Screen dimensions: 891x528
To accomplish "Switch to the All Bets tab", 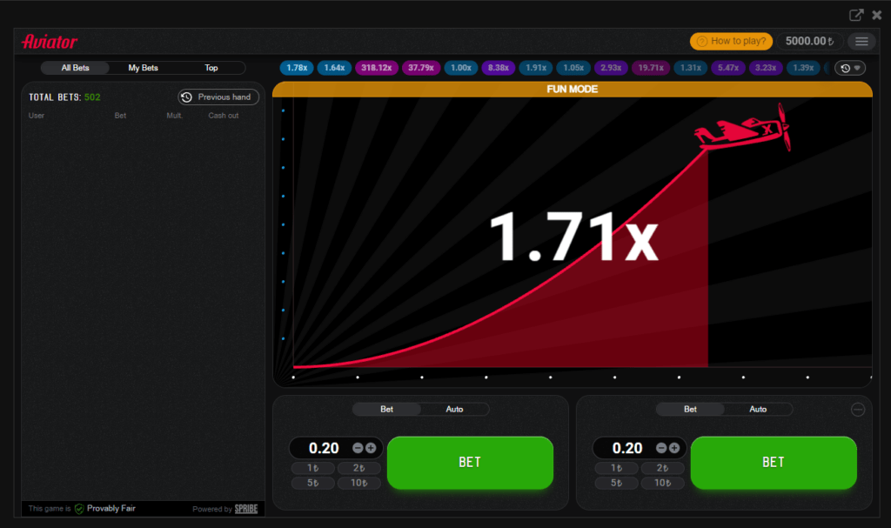I will (x=75, y=68).
